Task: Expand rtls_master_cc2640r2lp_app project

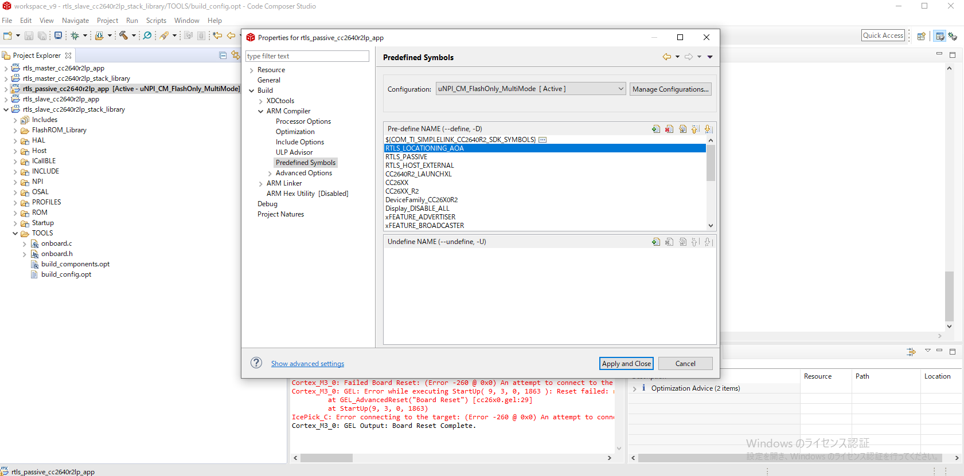Action: tap(6, 69)
